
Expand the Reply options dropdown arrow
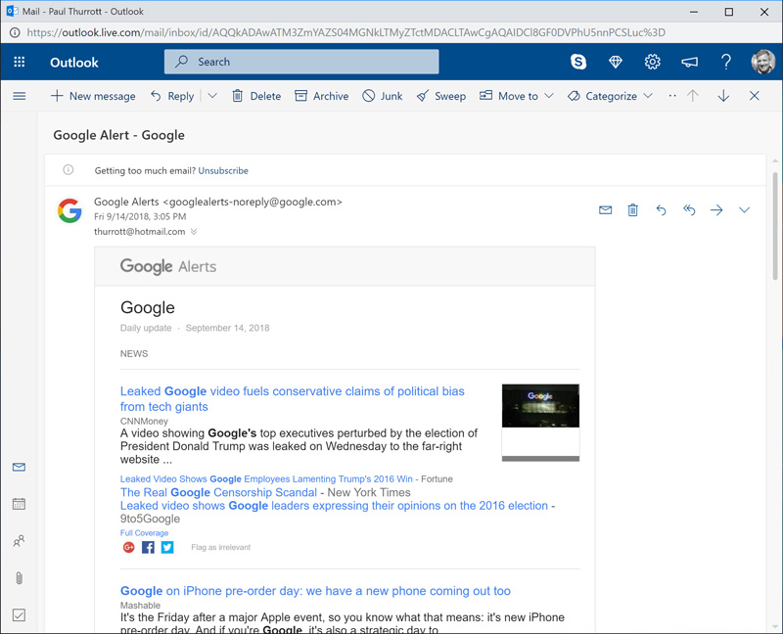pyautogui.click(x=212, y=96)
